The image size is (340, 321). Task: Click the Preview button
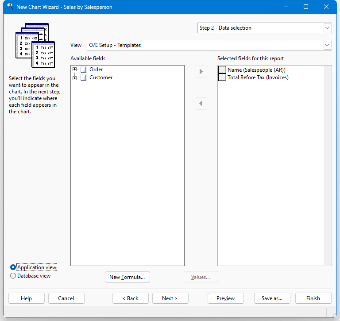pyautogui.click(x=225, y=298)
